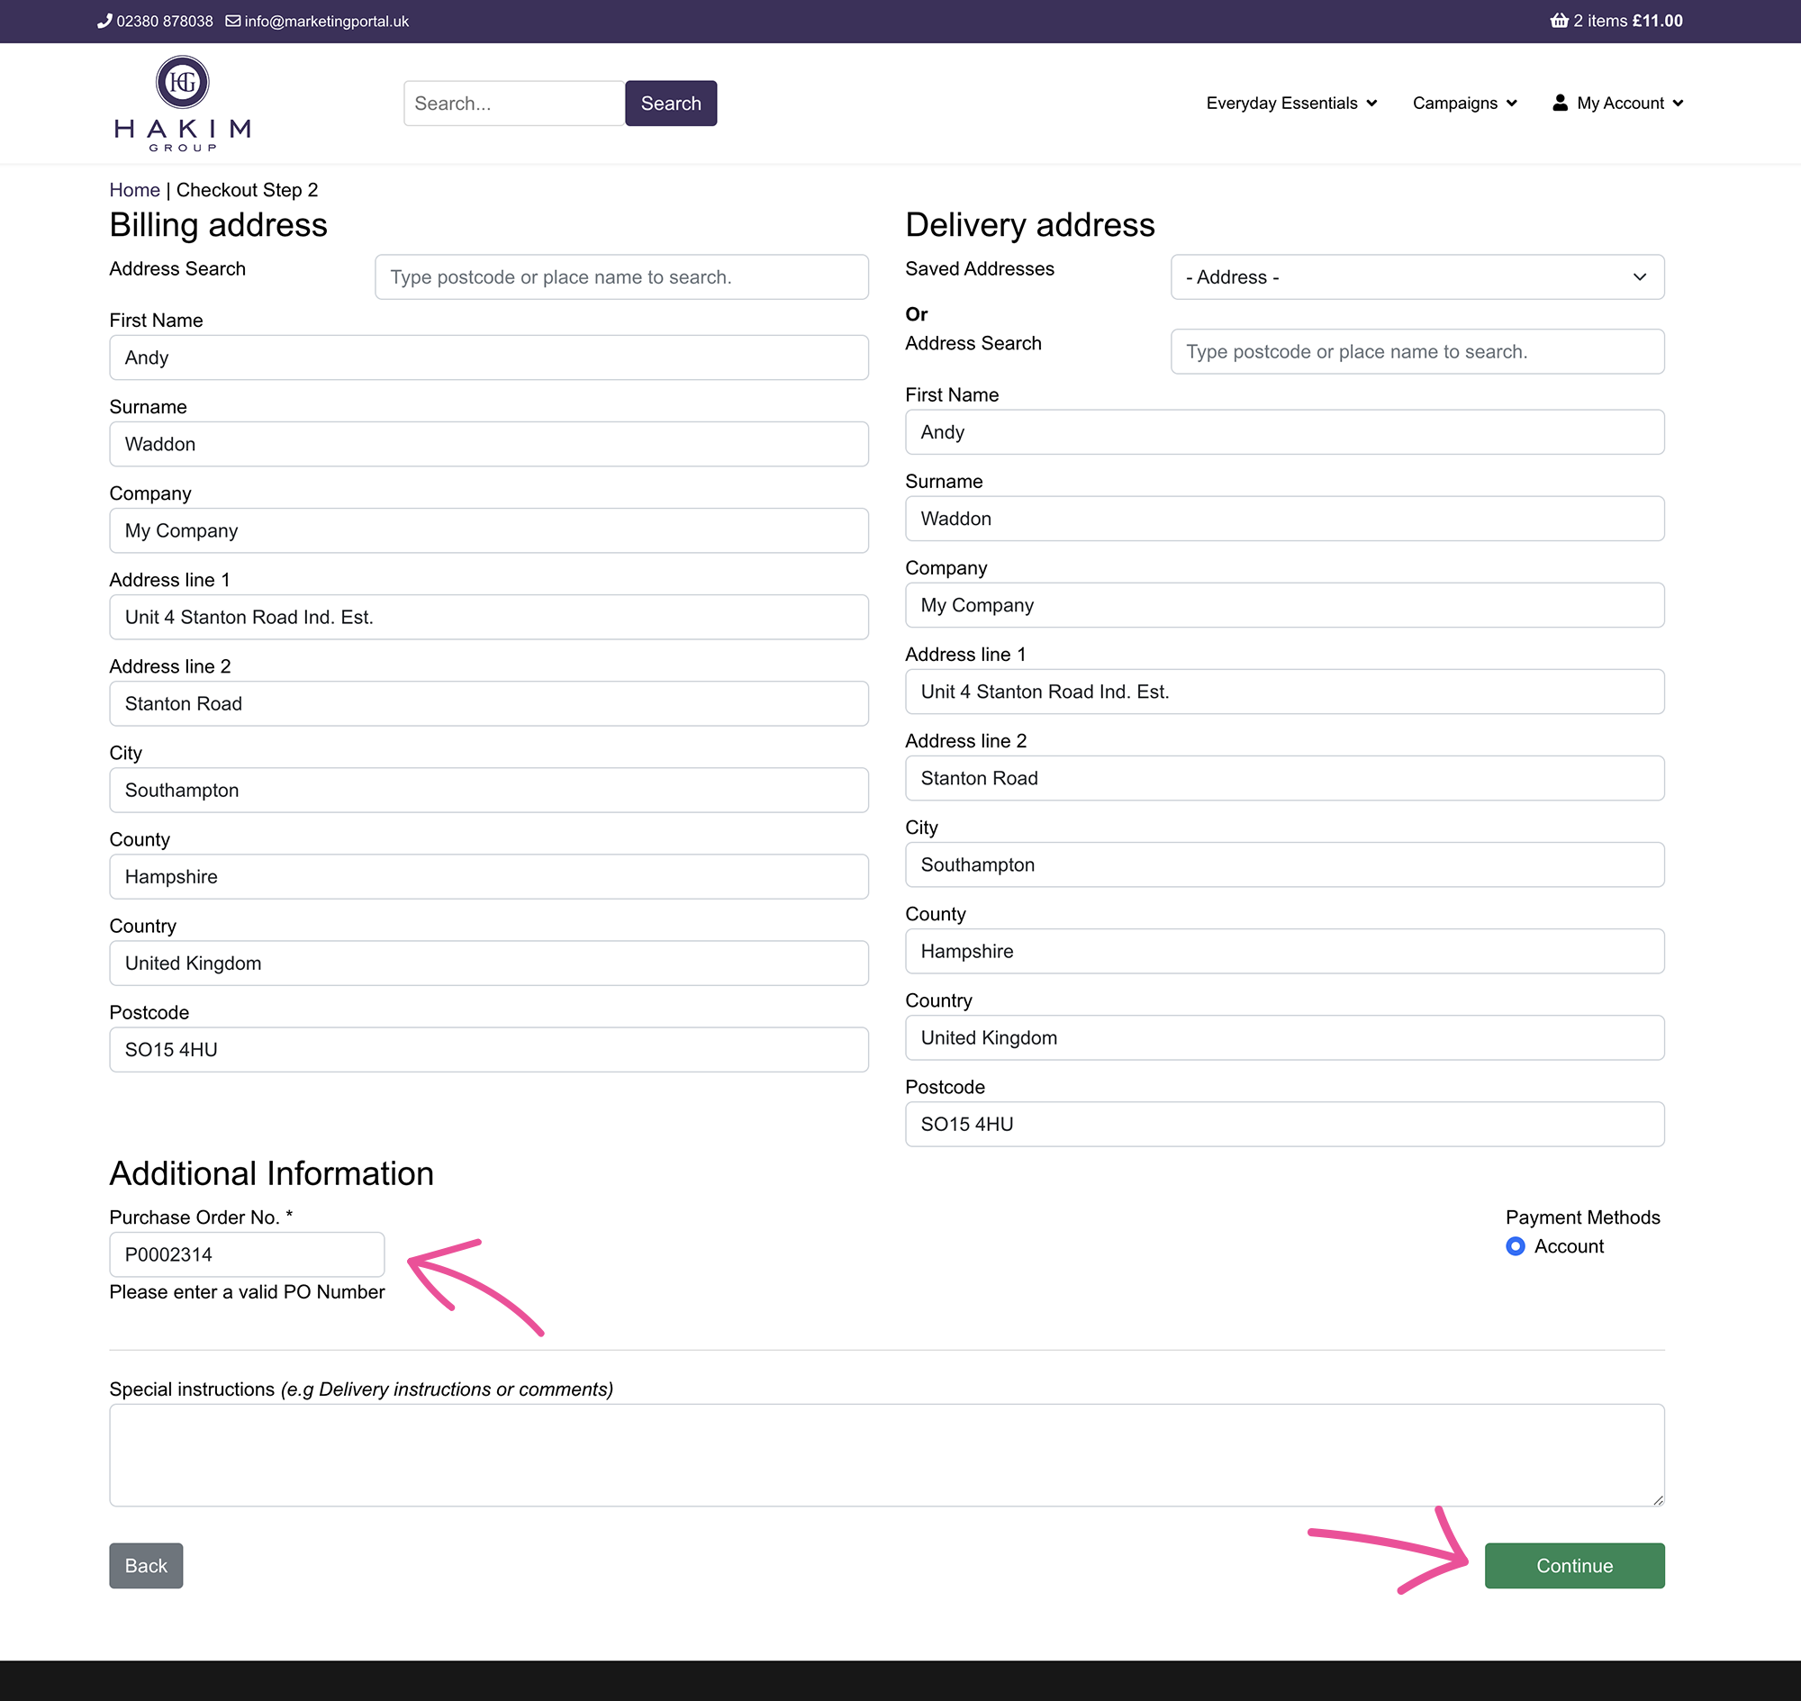Click the Hakim Group logo

click(182, 104)
